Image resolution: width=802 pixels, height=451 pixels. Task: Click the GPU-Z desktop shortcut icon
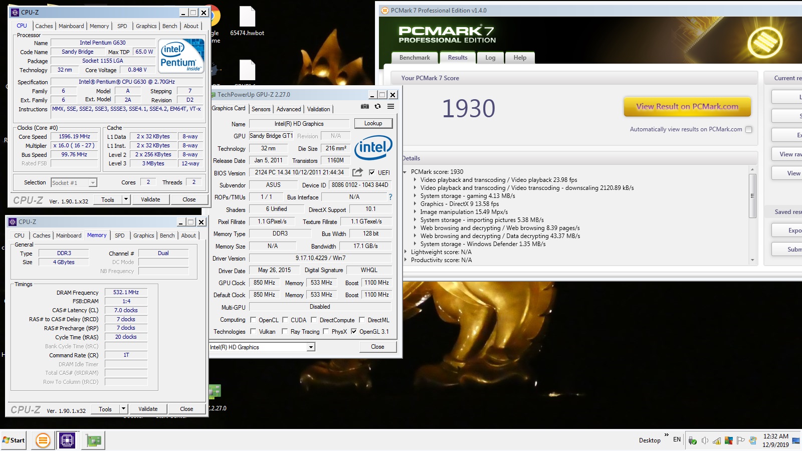(x=215, y=391)
